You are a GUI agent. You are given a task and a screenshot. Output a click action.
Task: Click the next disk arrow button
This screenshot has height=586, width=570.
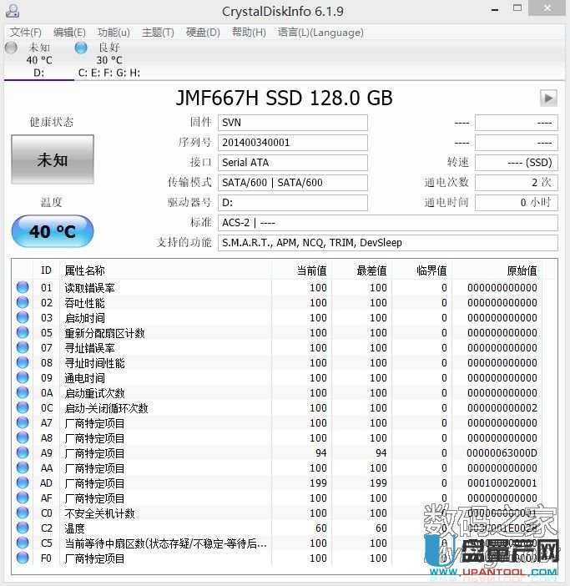[547, 98]
